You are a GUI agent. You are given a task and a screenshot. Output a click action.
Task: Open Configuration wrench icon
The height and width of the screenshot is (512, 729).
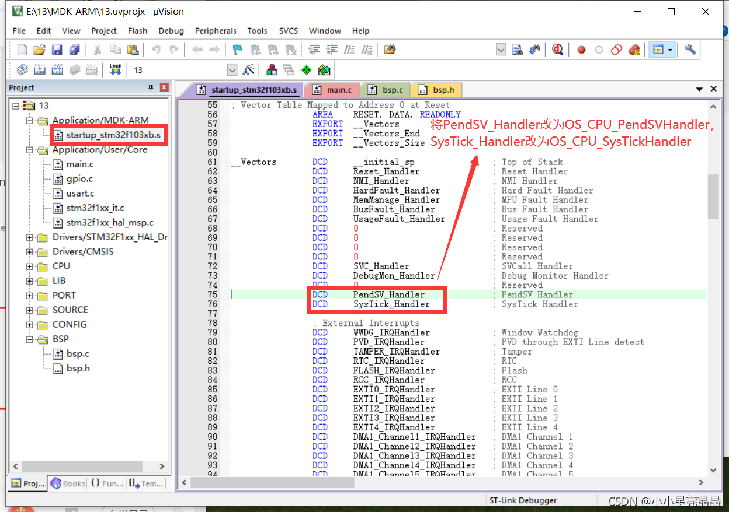click(x=690, y=50)
